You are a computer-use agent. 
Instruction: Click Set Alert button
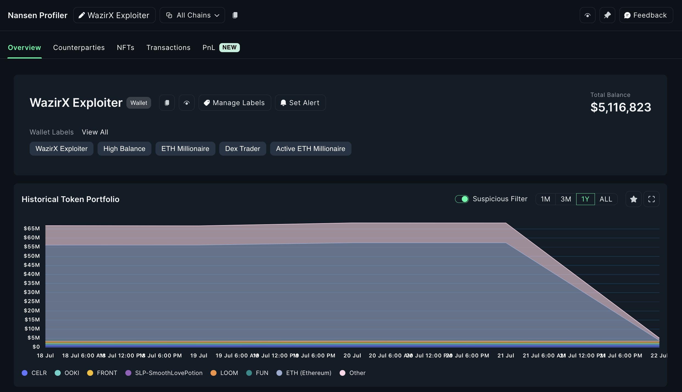[300, 103]
